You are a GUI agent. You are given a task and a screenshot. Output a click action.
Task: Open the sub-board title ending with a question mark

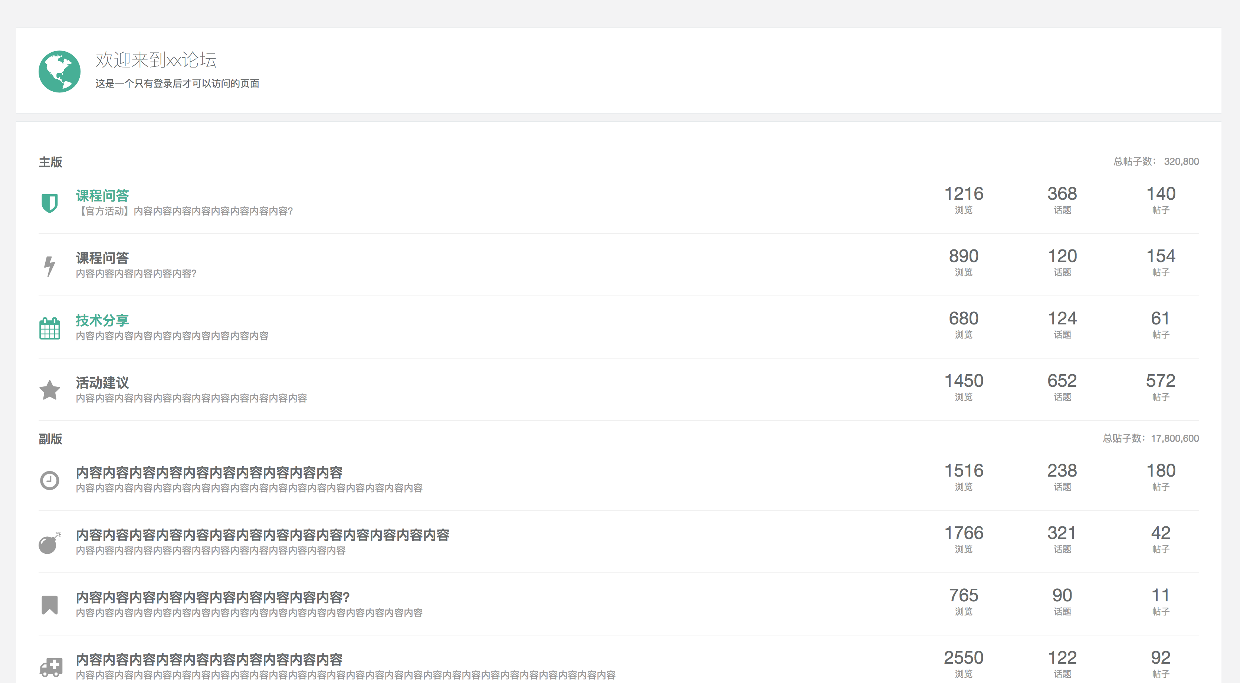(x=213, y=597)
